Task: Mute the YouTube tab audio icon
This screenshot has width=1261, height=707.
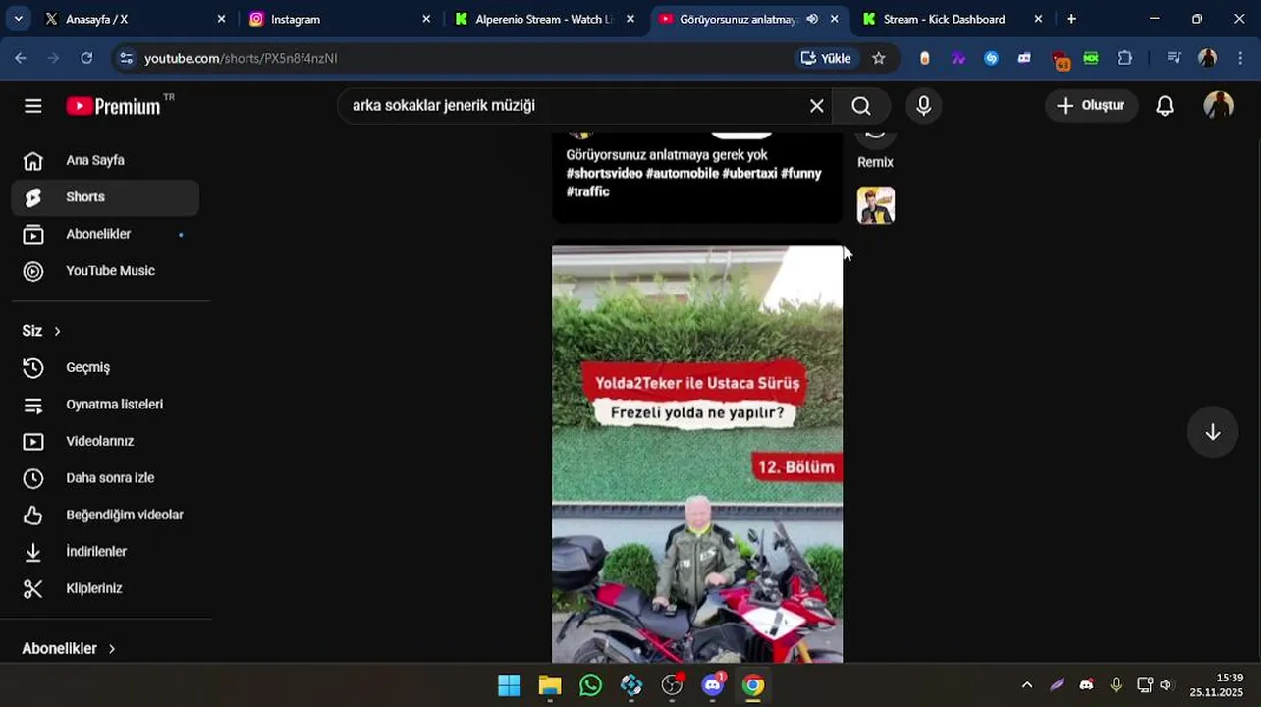Action: (811, 19)
